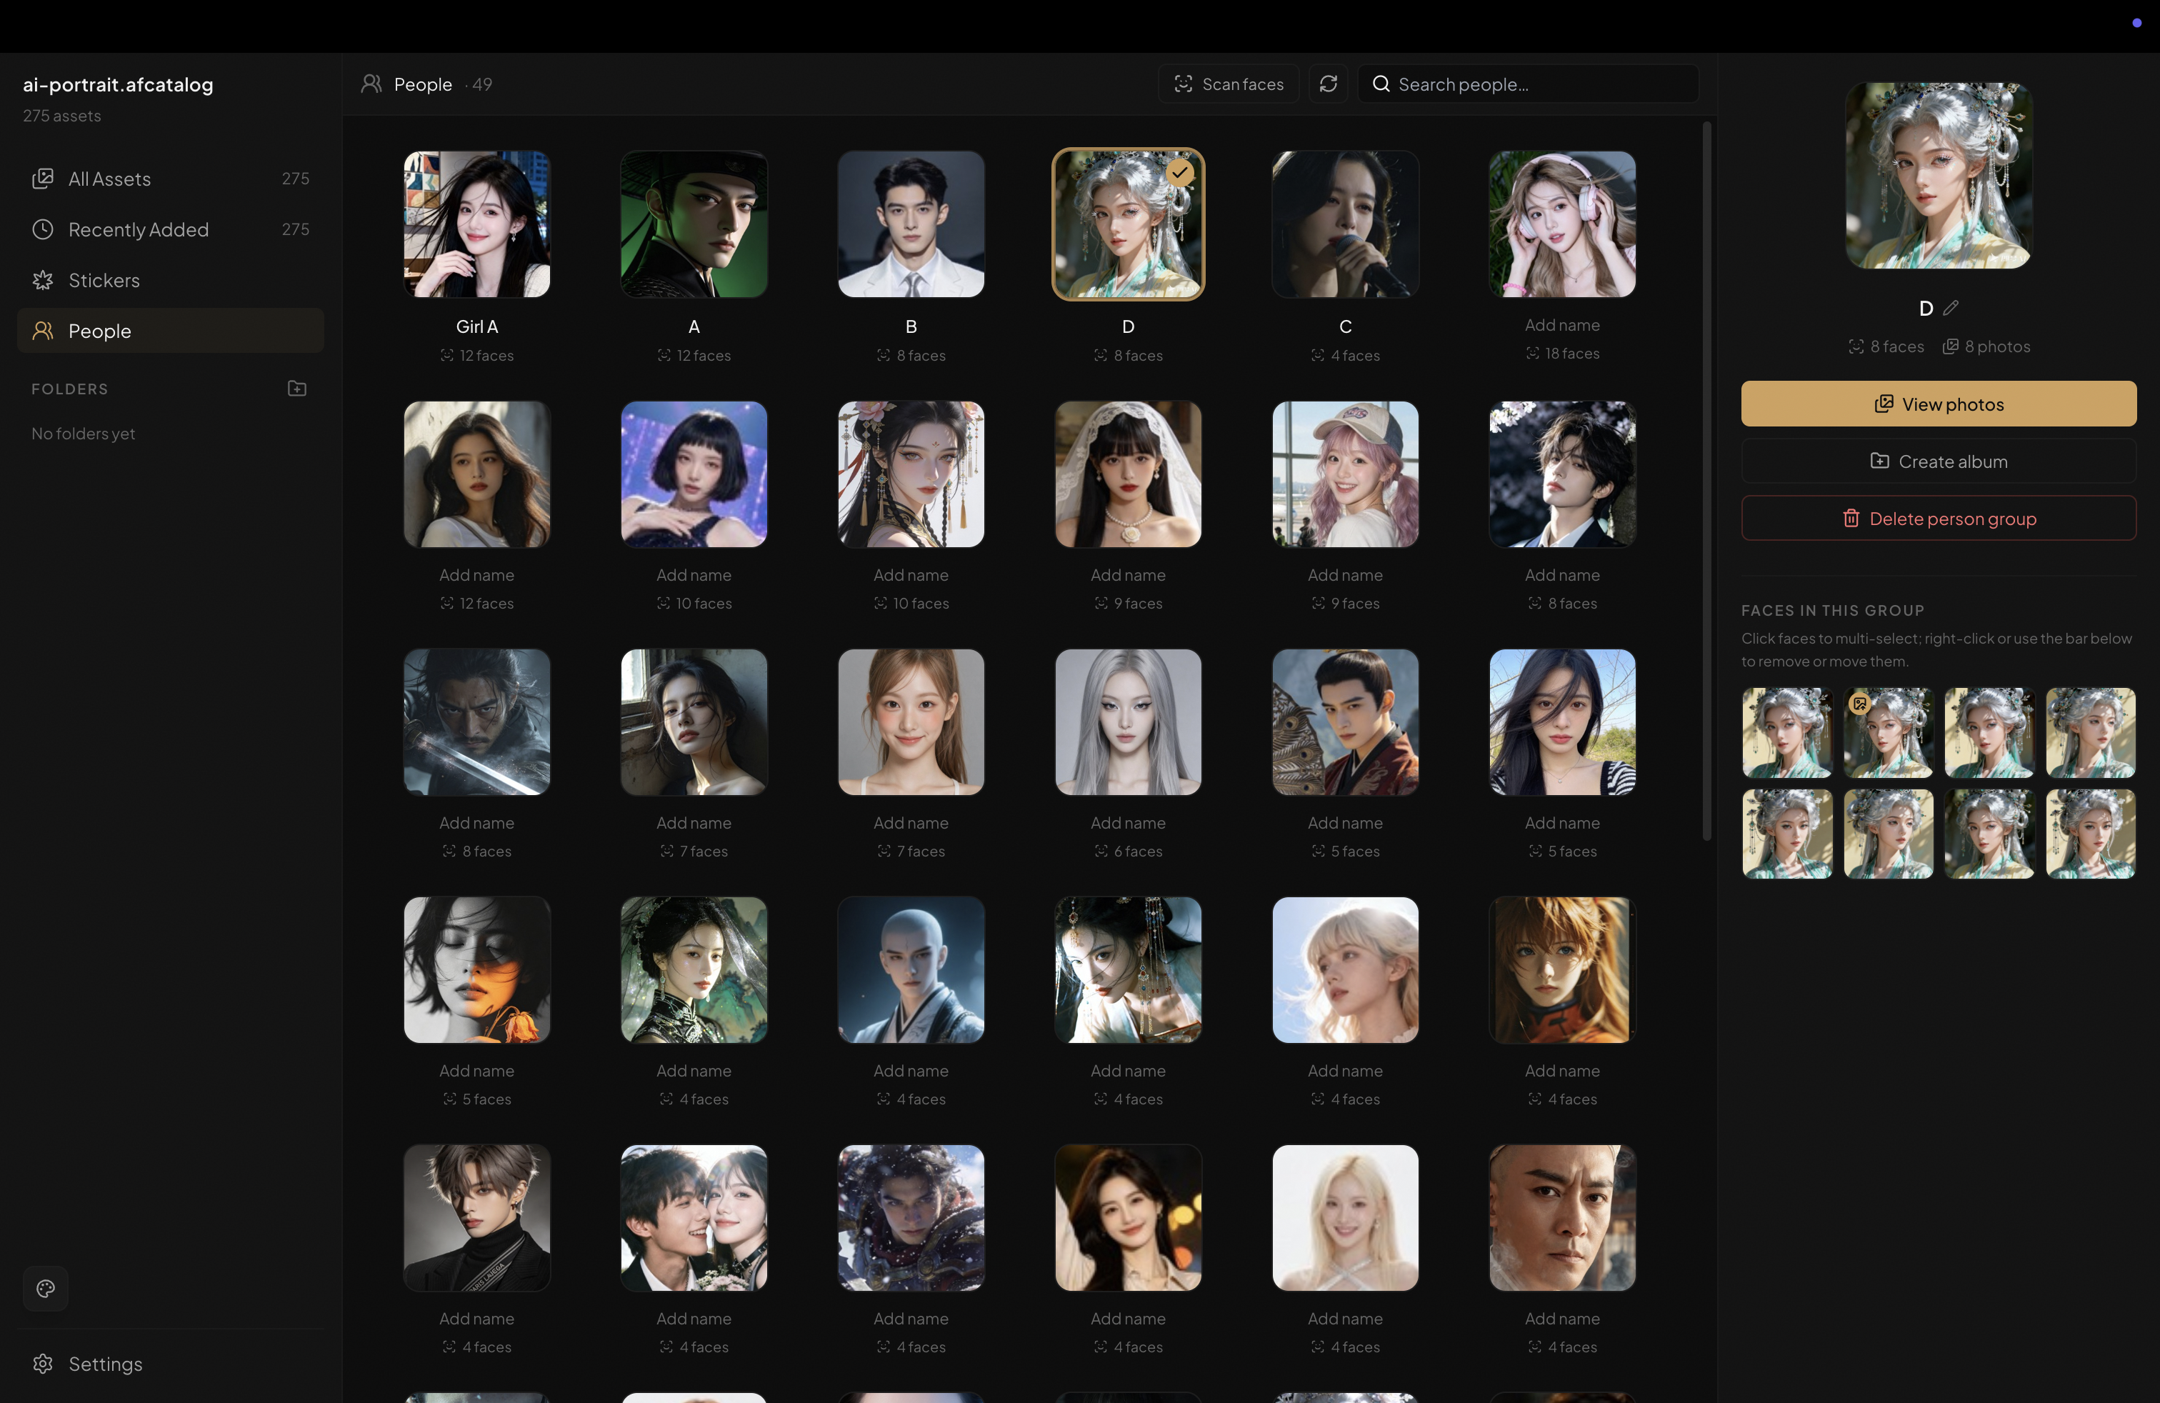Select the orange-haired girl thumbnail

pyautogui.click(x=1562, y=969)
